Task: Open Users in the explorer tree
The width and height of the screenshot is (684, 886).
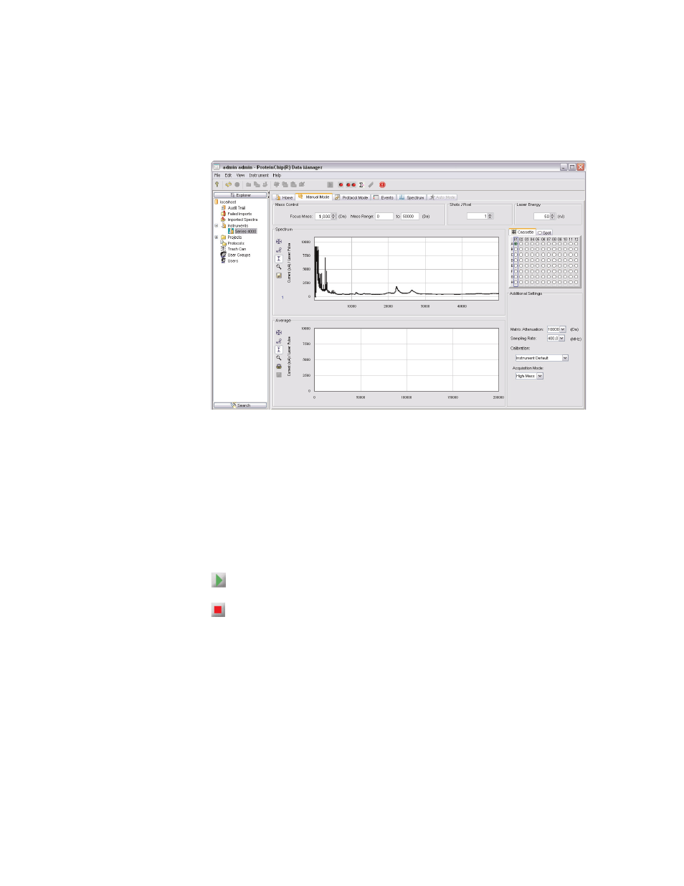Action: (x=232, y=260)
